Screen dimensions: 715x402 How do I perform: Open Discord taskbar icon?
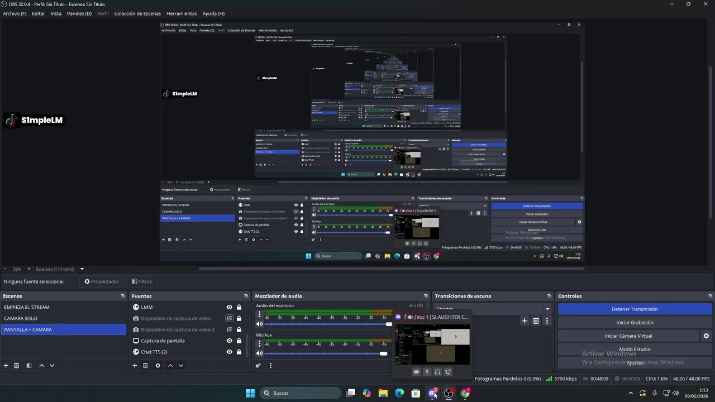[x=432, y=393]
